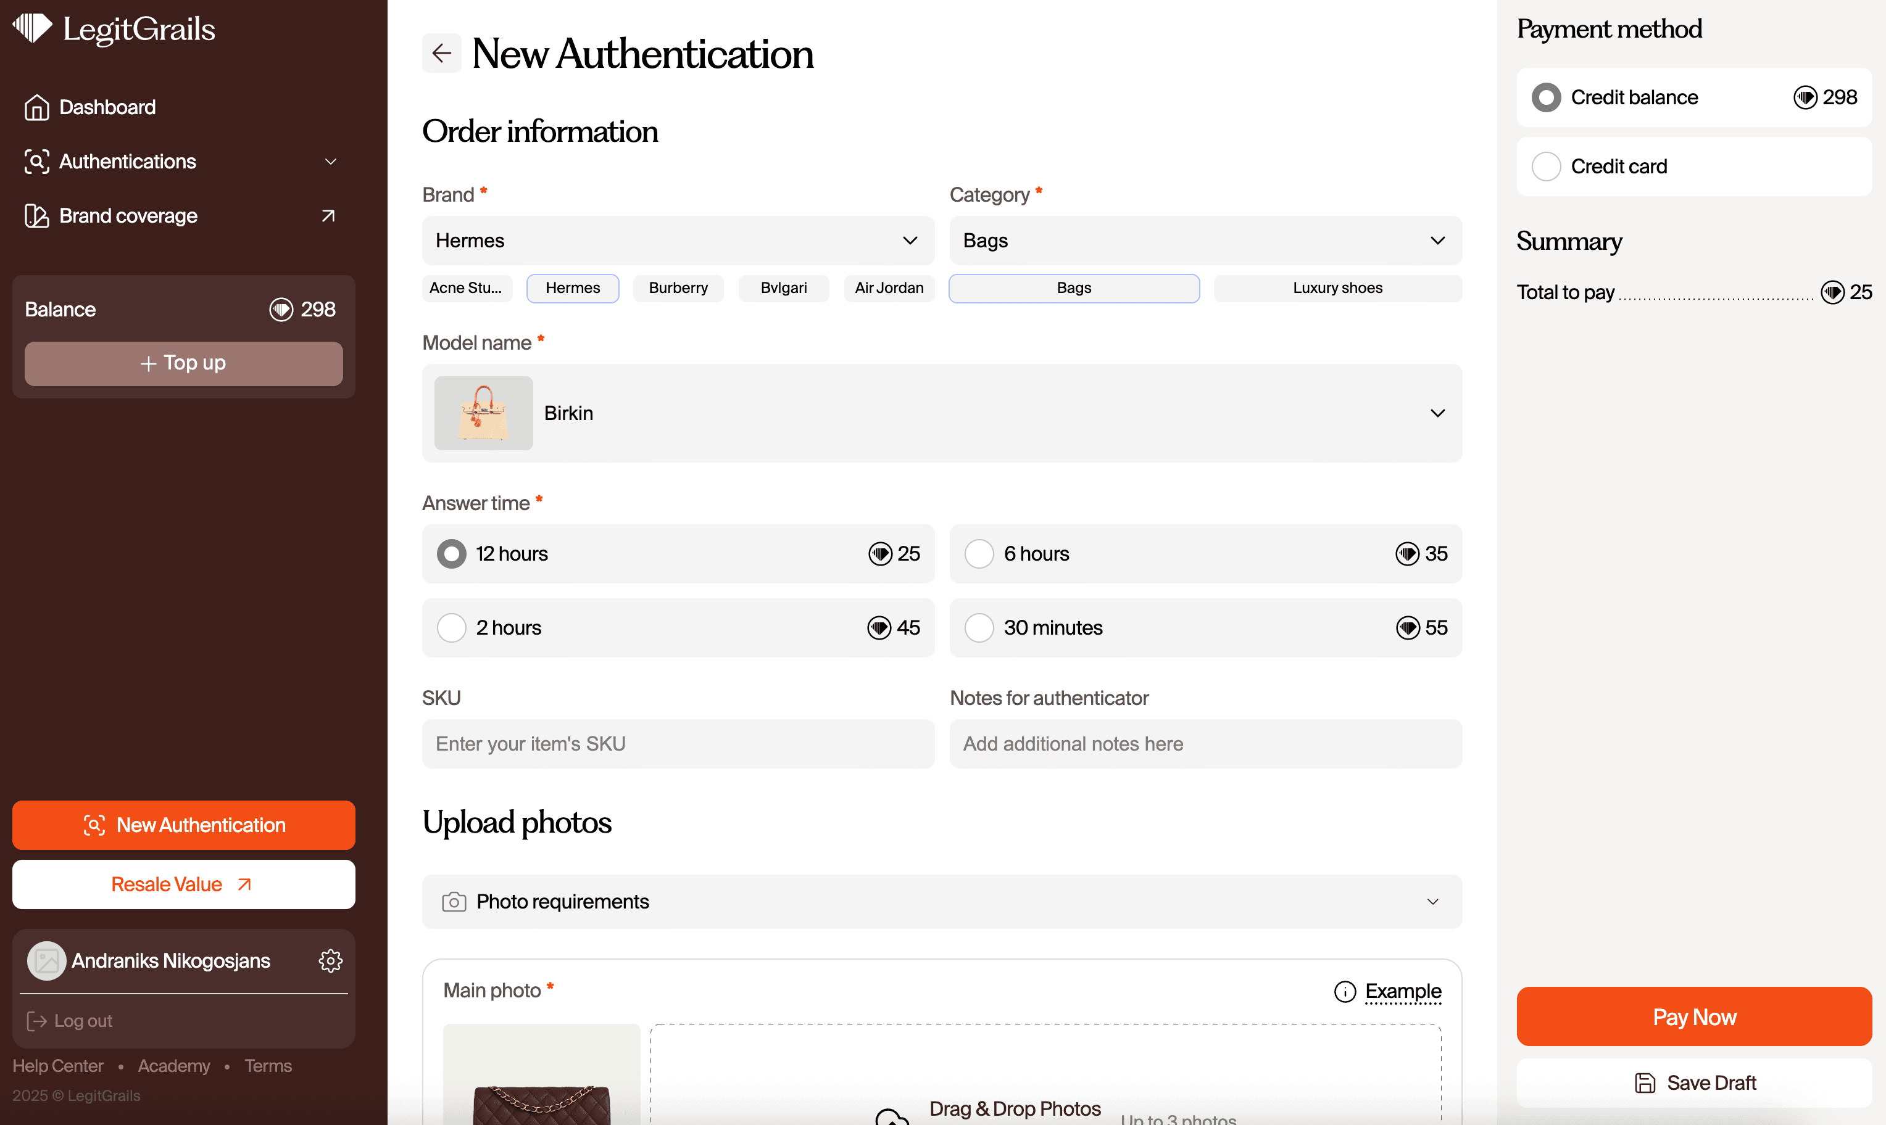
Task: Click the external link arrow on Brand coverage
Action: coord(328,216)
